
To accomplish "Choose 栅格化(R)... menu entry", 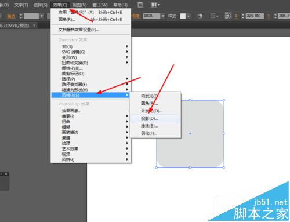I will (x=90, y=68).
